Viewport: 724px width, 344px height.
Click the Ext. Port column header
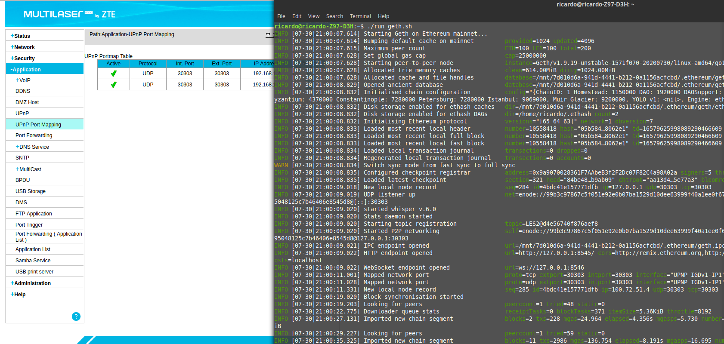pos(222,64)
